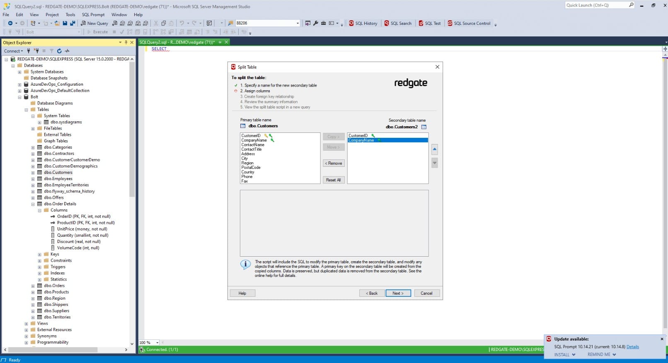
Task: Click the Help button in dialog
Action: (x=242, y=293)
